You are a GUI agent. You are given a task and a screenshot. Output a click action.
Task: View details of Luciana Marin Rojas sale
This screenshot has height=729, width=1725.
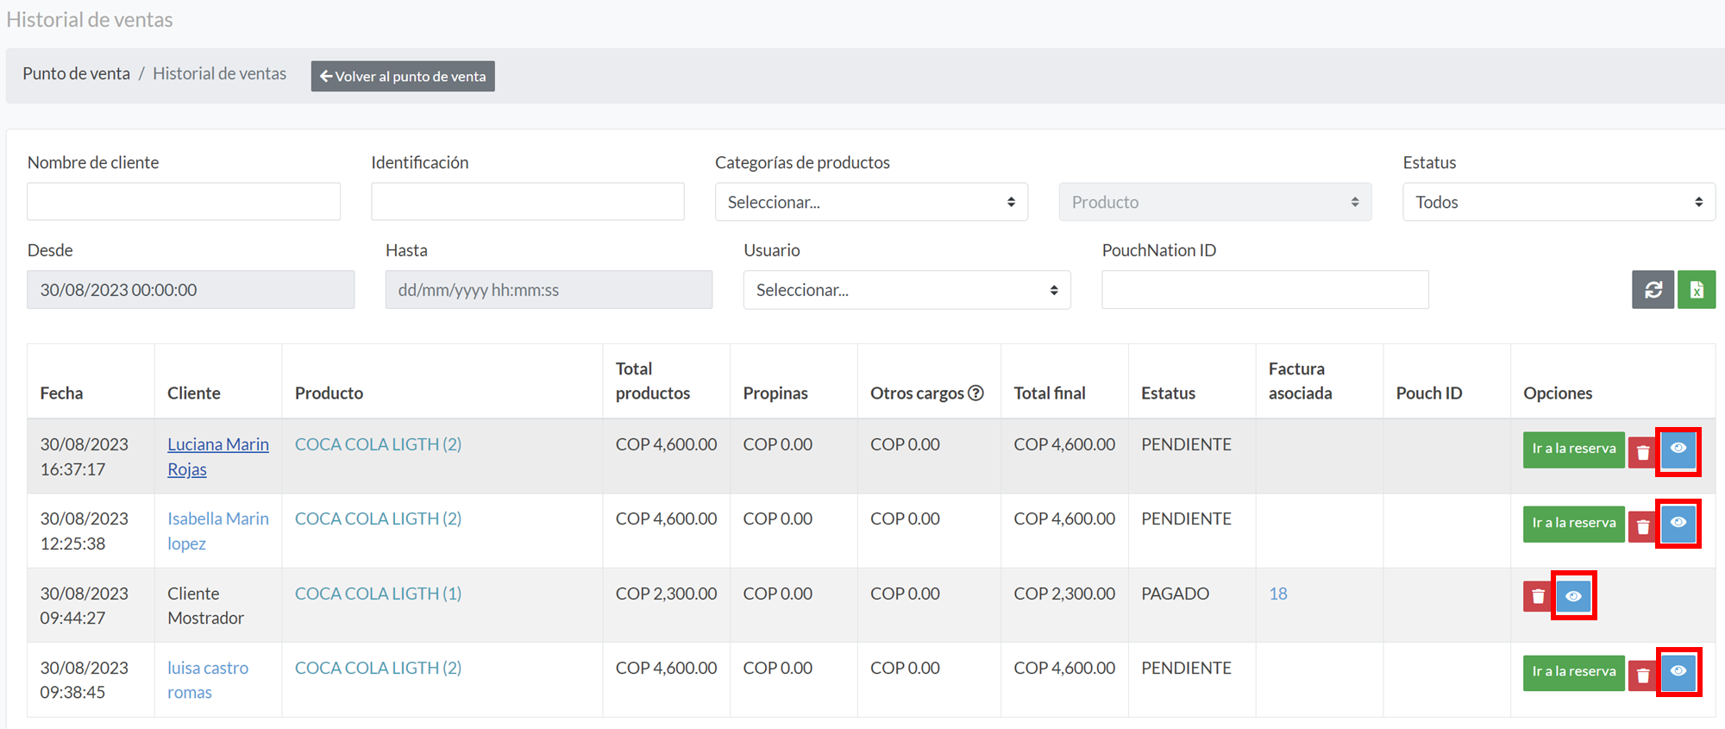tap(1678, 449)
